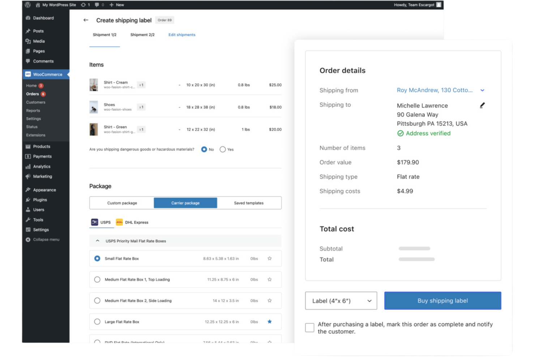Go back with the left arrow
535x357 pixels.
click(x=86, y=20)
